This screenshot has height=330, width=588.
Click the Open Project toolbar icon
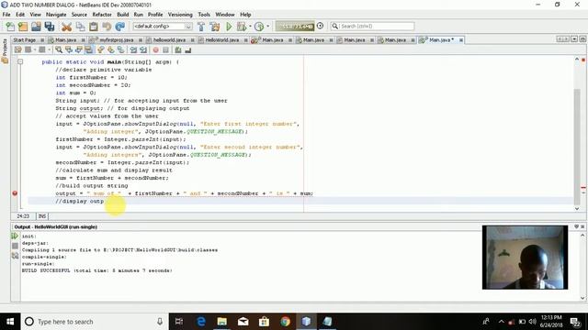tap(36, 27)
